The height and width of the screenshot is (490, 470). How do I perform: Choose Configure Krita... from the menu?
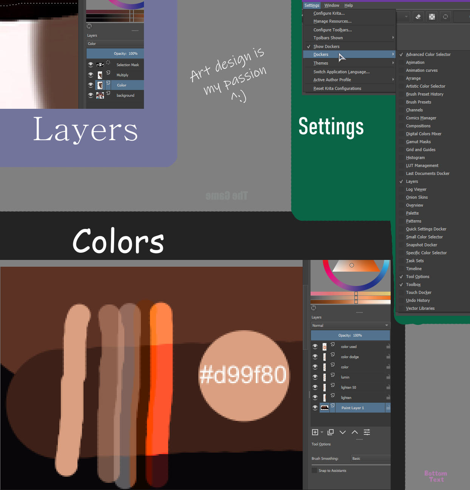coord(349,13)
